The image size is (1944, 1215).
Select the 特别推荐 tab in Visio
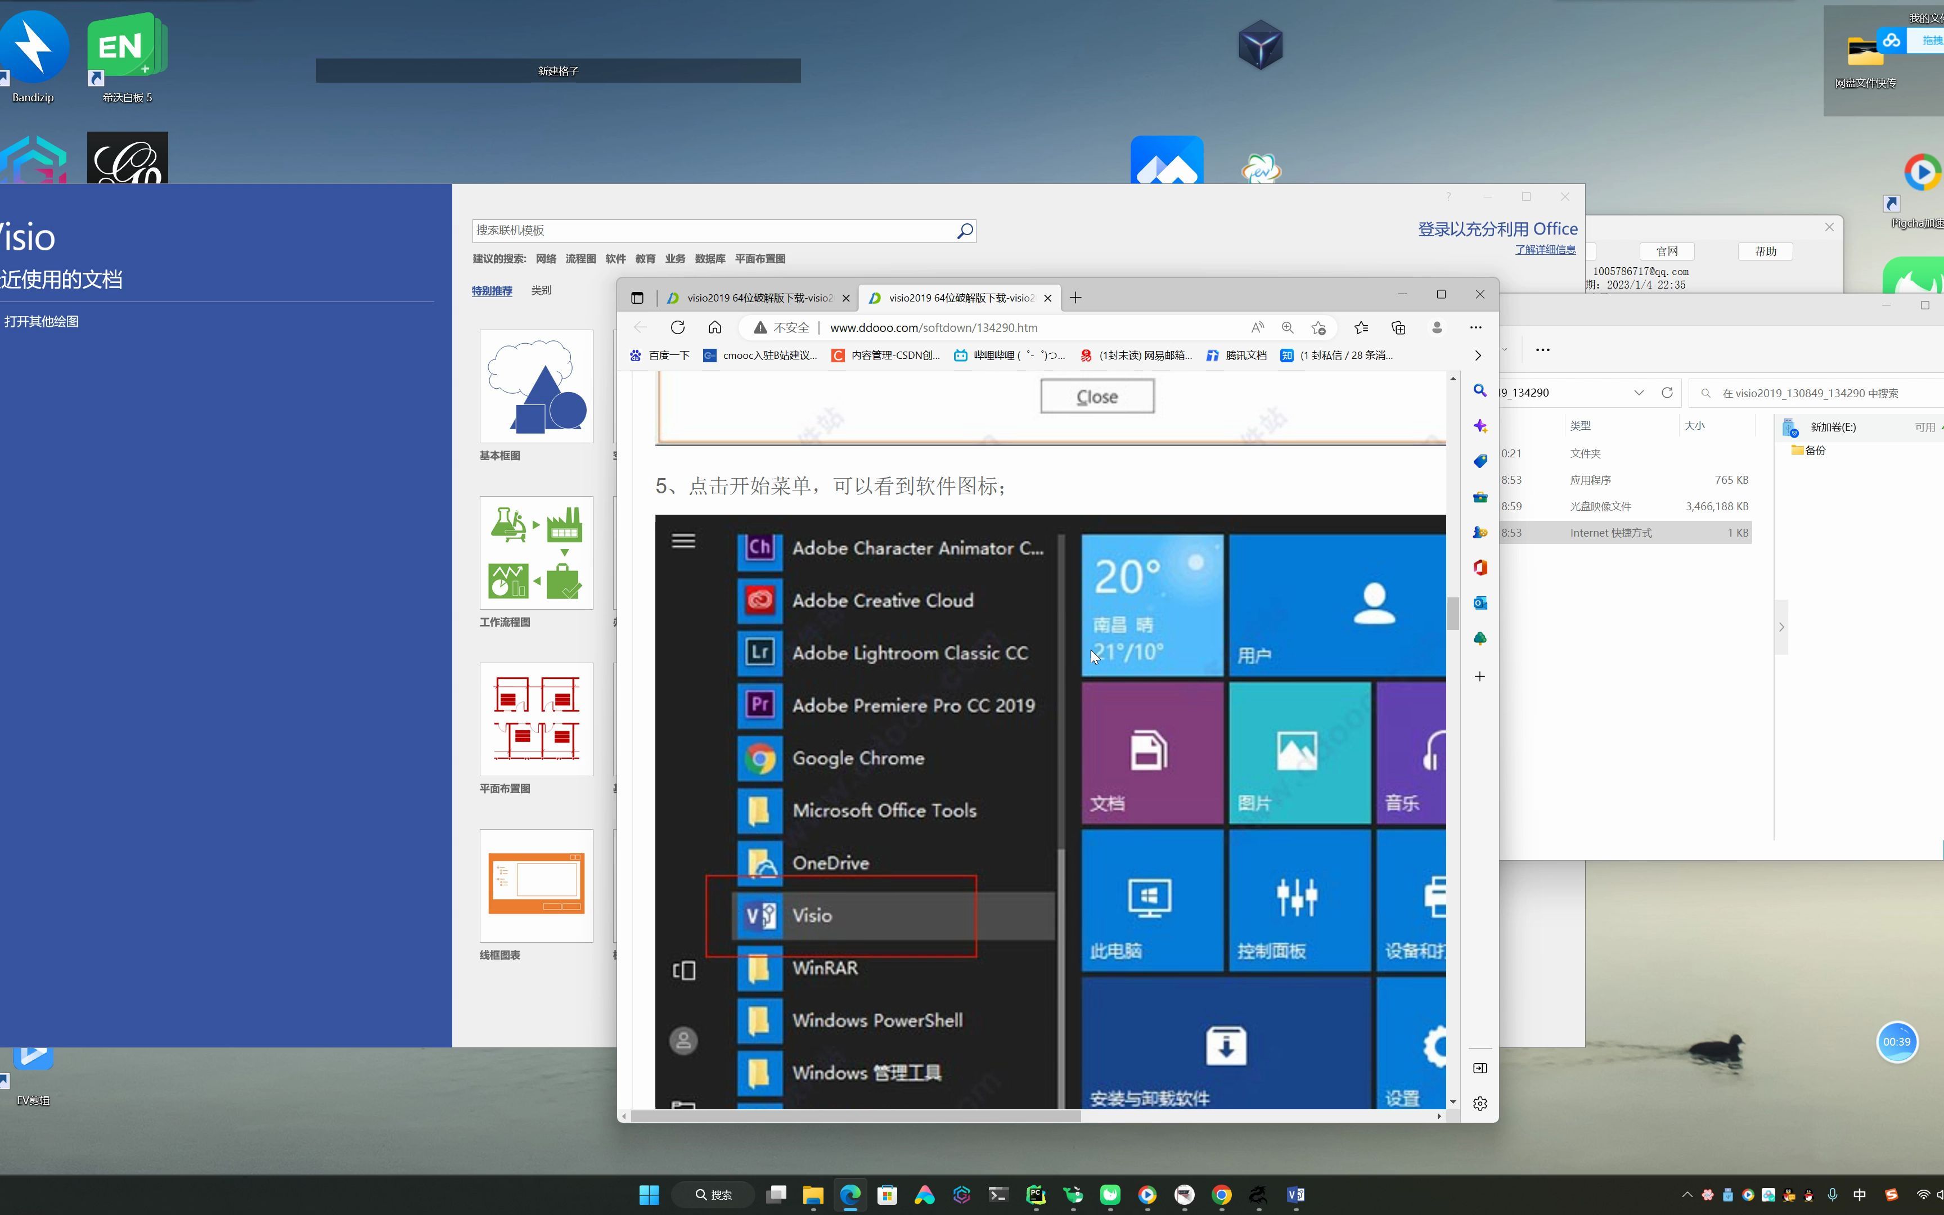(492, 291)
